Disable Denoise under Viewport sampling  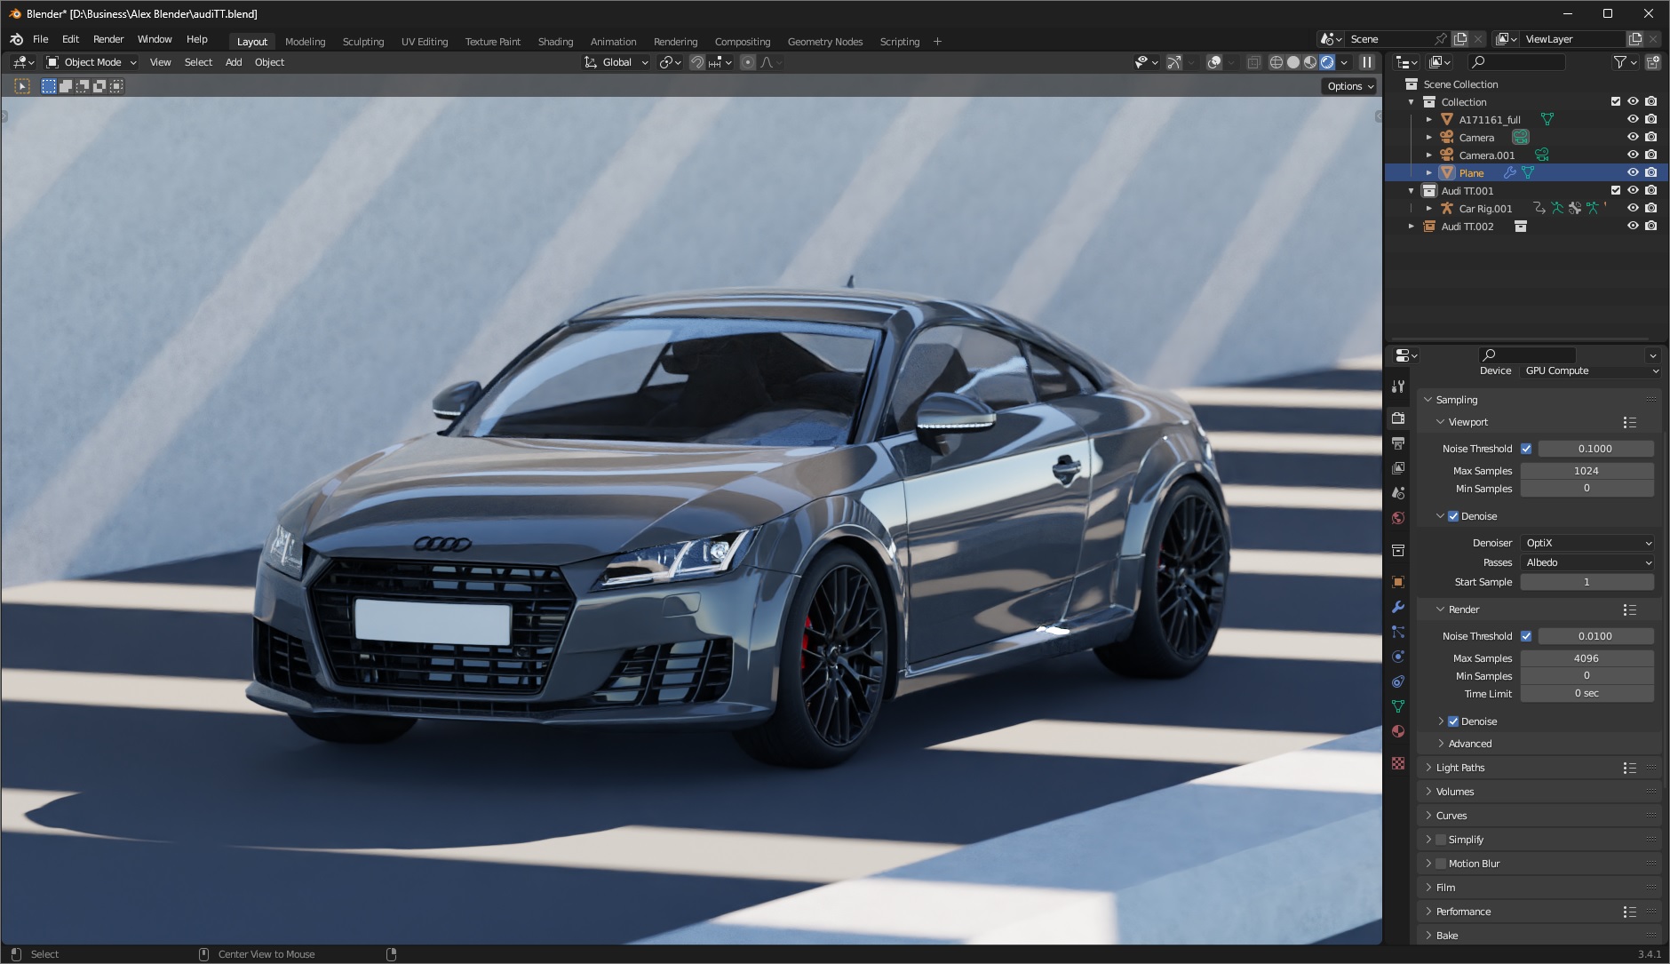coord(1454,516)
